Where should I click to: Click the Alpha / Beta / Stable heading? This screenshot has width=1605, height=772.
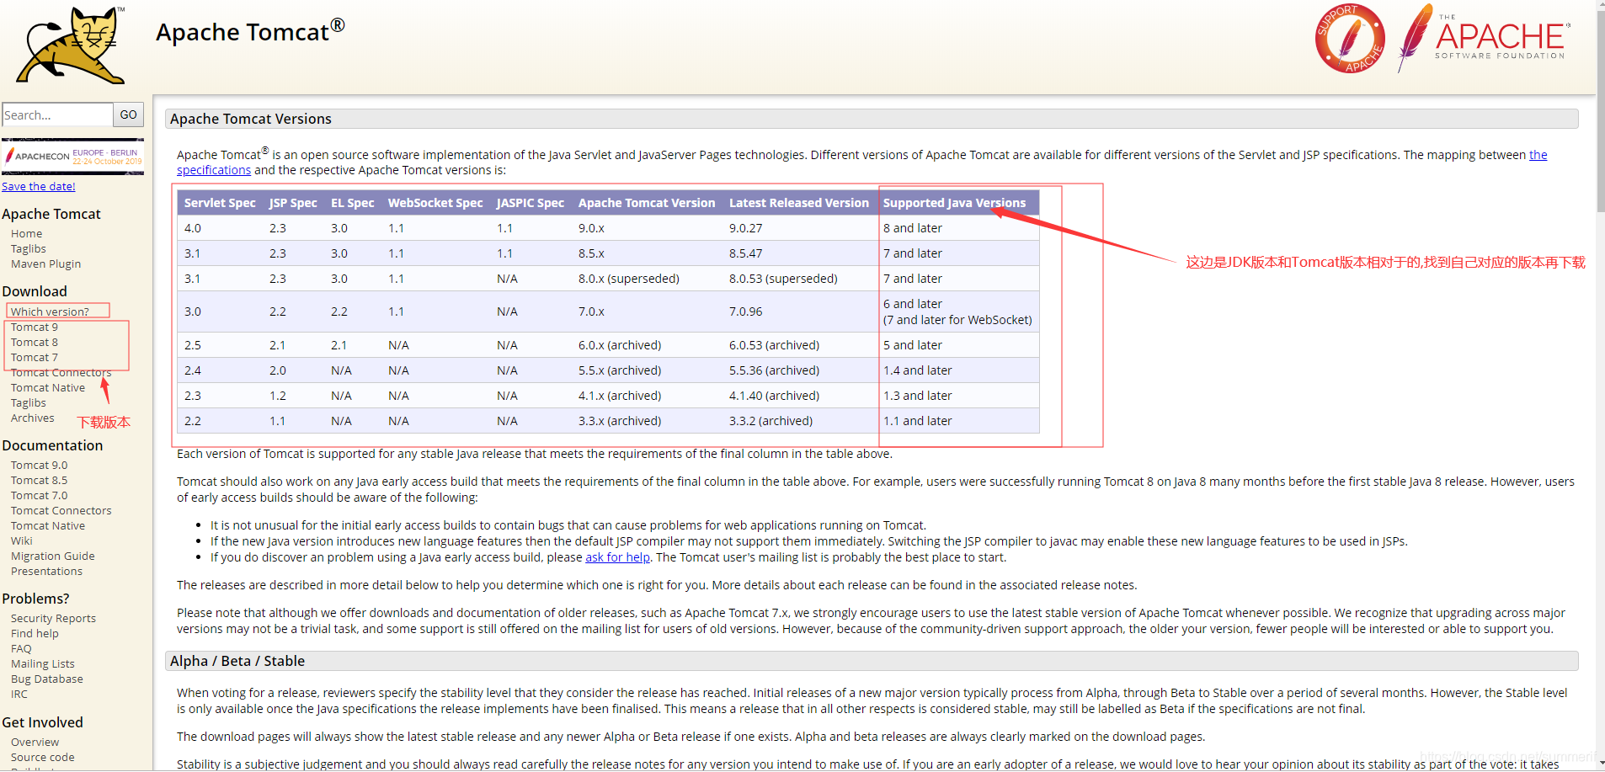[x=237, y=661]
